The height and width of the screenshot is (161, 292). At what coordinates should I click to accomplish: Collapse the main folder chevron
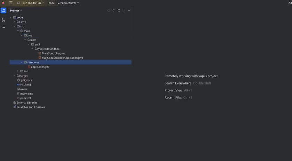[x=18, y=31]
